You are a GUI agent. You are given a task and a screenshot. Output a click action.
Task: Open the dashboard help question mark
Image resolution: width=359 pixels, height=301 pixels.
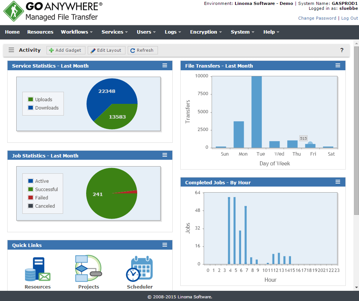(x=342, y=50)
